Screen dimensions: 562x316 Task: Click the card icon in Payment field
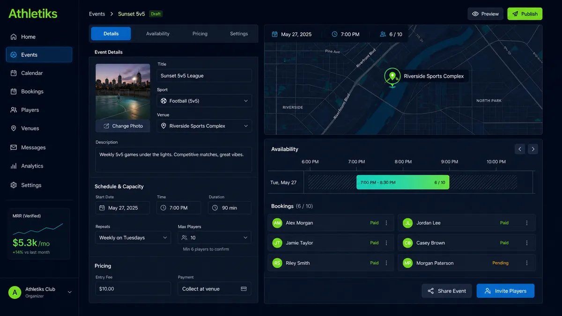coord(244,289)
